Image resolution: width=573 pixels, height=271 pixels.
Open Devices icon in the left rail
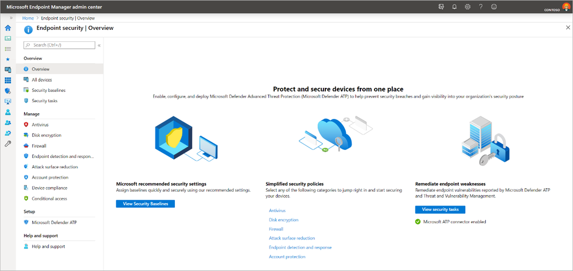pos(7,70)
